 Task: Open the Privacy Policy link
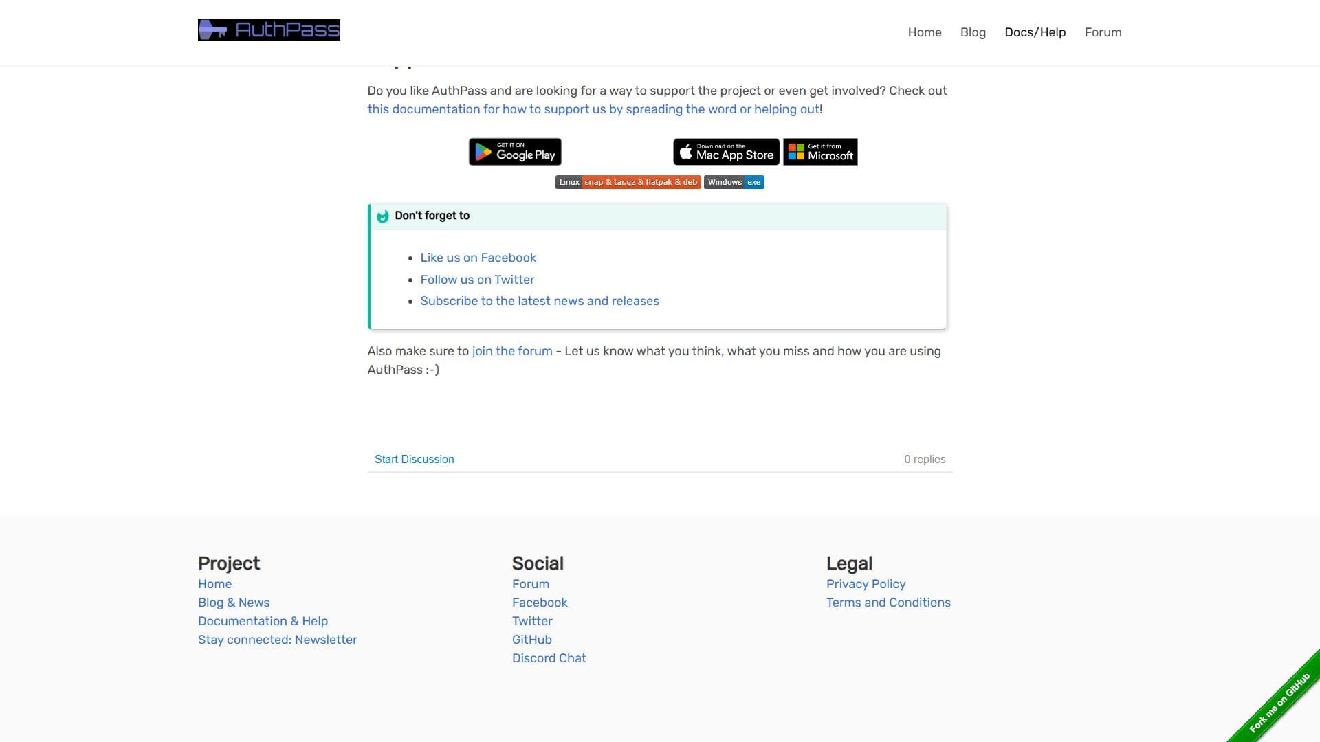866,584
